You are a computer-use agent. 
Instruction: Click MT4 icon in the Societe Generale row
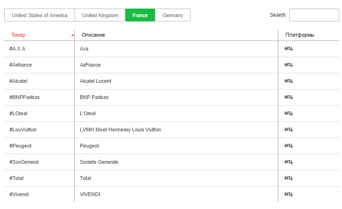tap(288, 162)
